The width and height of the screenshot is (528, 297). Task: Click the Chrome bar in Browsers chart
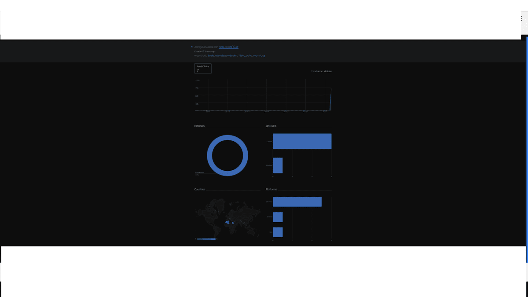pos(302,141)
